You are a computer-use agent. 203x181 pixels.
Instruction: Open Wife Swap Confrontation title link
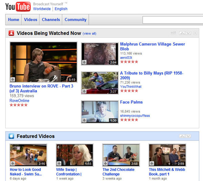[x=69, y=172]
